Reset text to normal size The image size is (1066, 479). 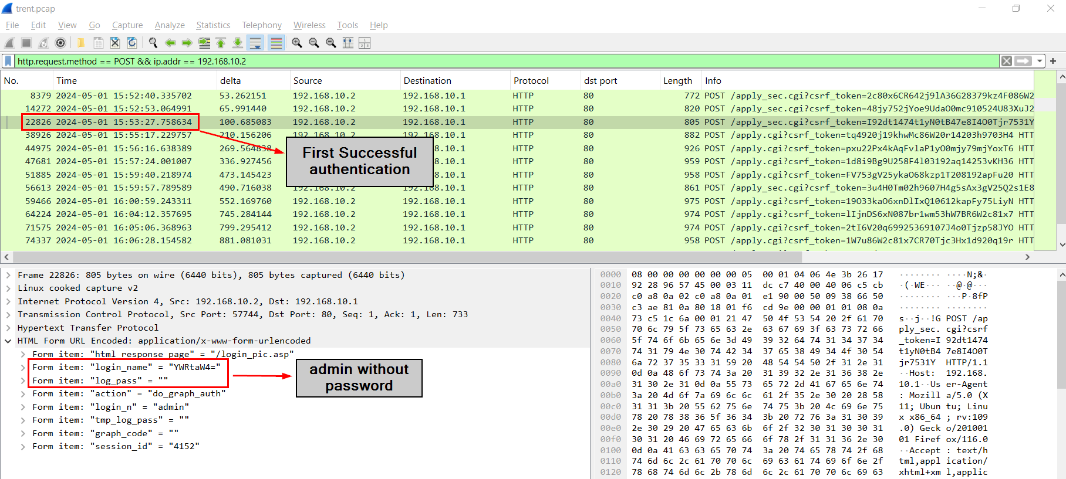click(331, 43)
